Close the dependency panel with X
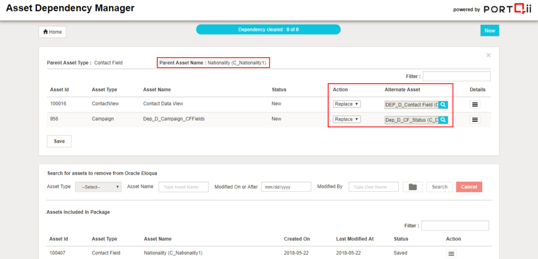Screen dimensions: 538x259 [488, 55]
